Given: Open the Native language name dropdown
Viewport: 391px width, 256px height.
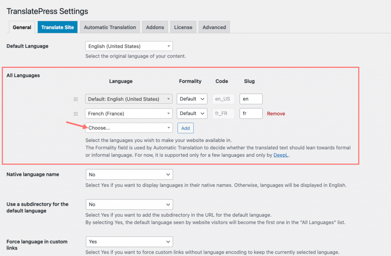Looking at the screenshot, I should [x=129, y=174].
